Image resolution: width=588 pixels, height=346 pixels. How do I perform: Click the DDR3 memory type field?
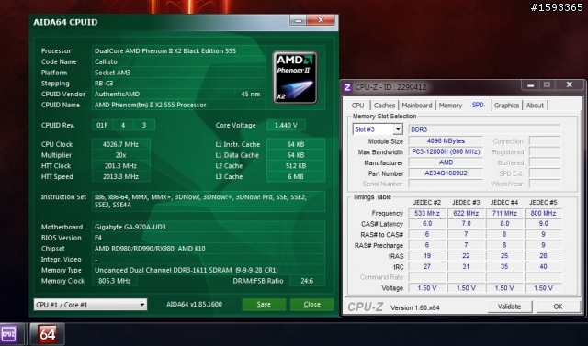[x=484, y=129]
